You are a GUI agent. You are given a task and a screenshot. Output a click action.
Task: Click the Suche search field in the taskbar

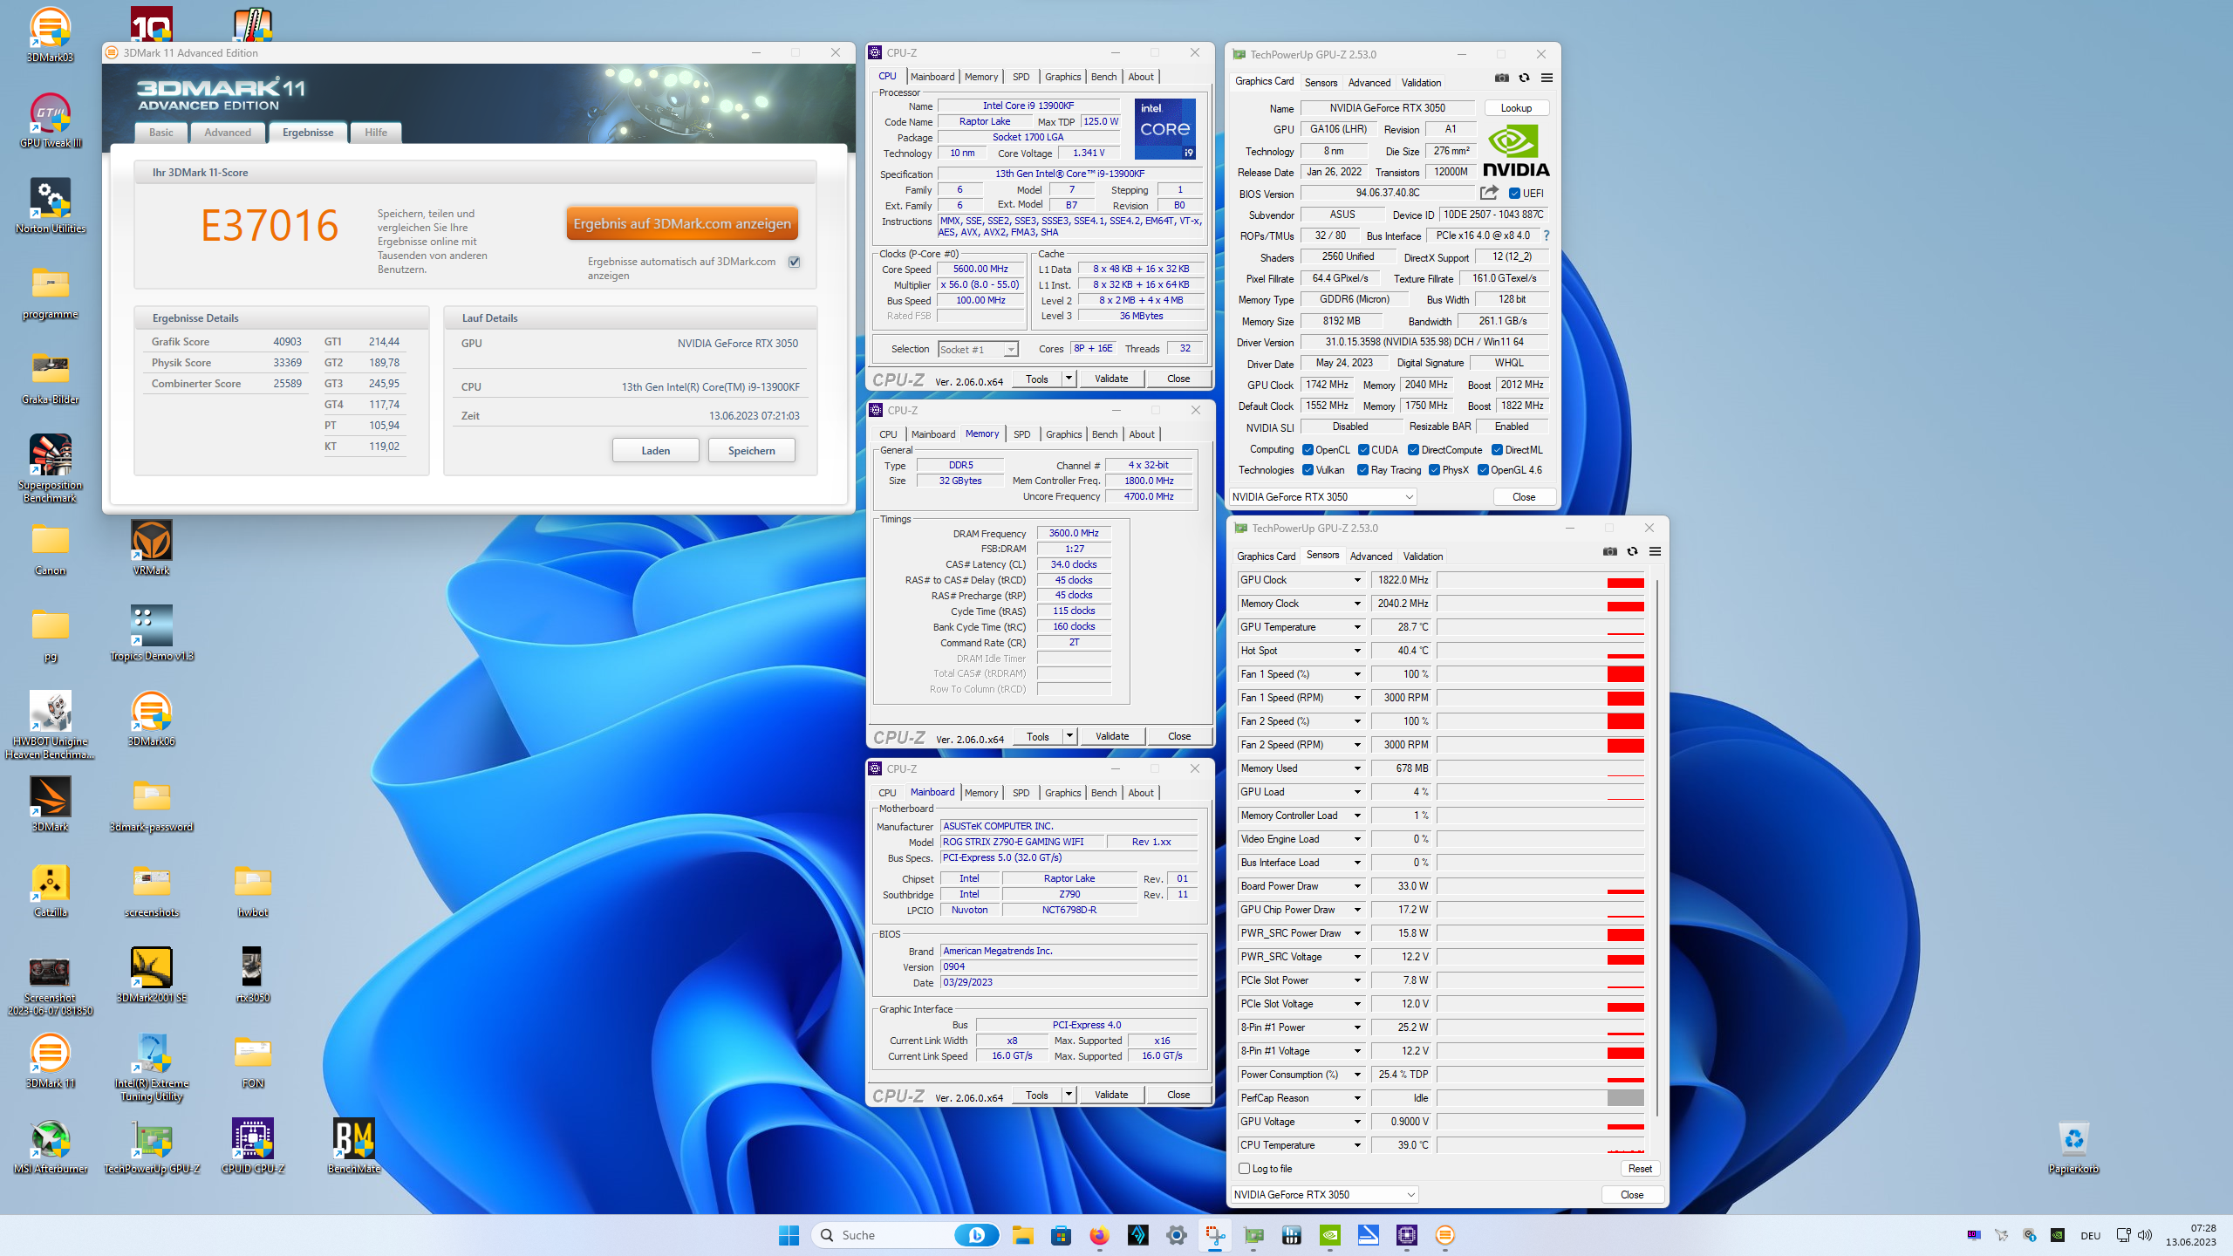pyautogui.click(x=905, y=1235)
